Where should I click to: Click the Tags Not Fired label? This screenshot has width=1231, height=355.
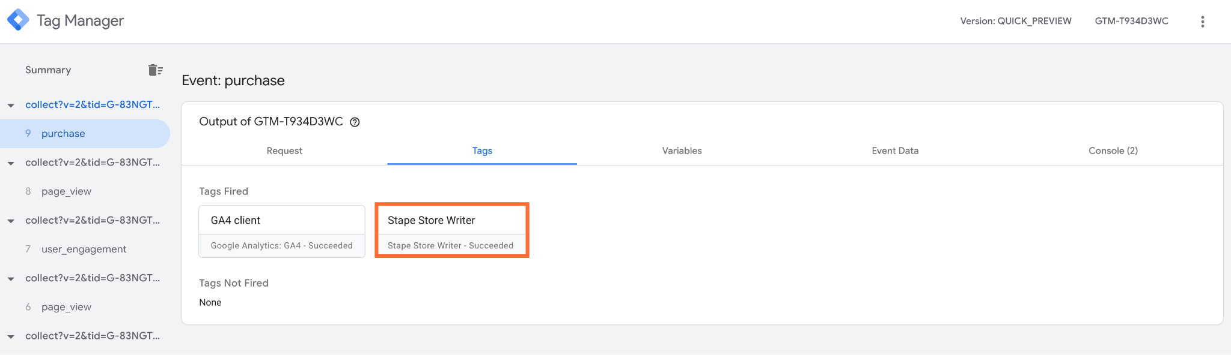click(234, 283)
